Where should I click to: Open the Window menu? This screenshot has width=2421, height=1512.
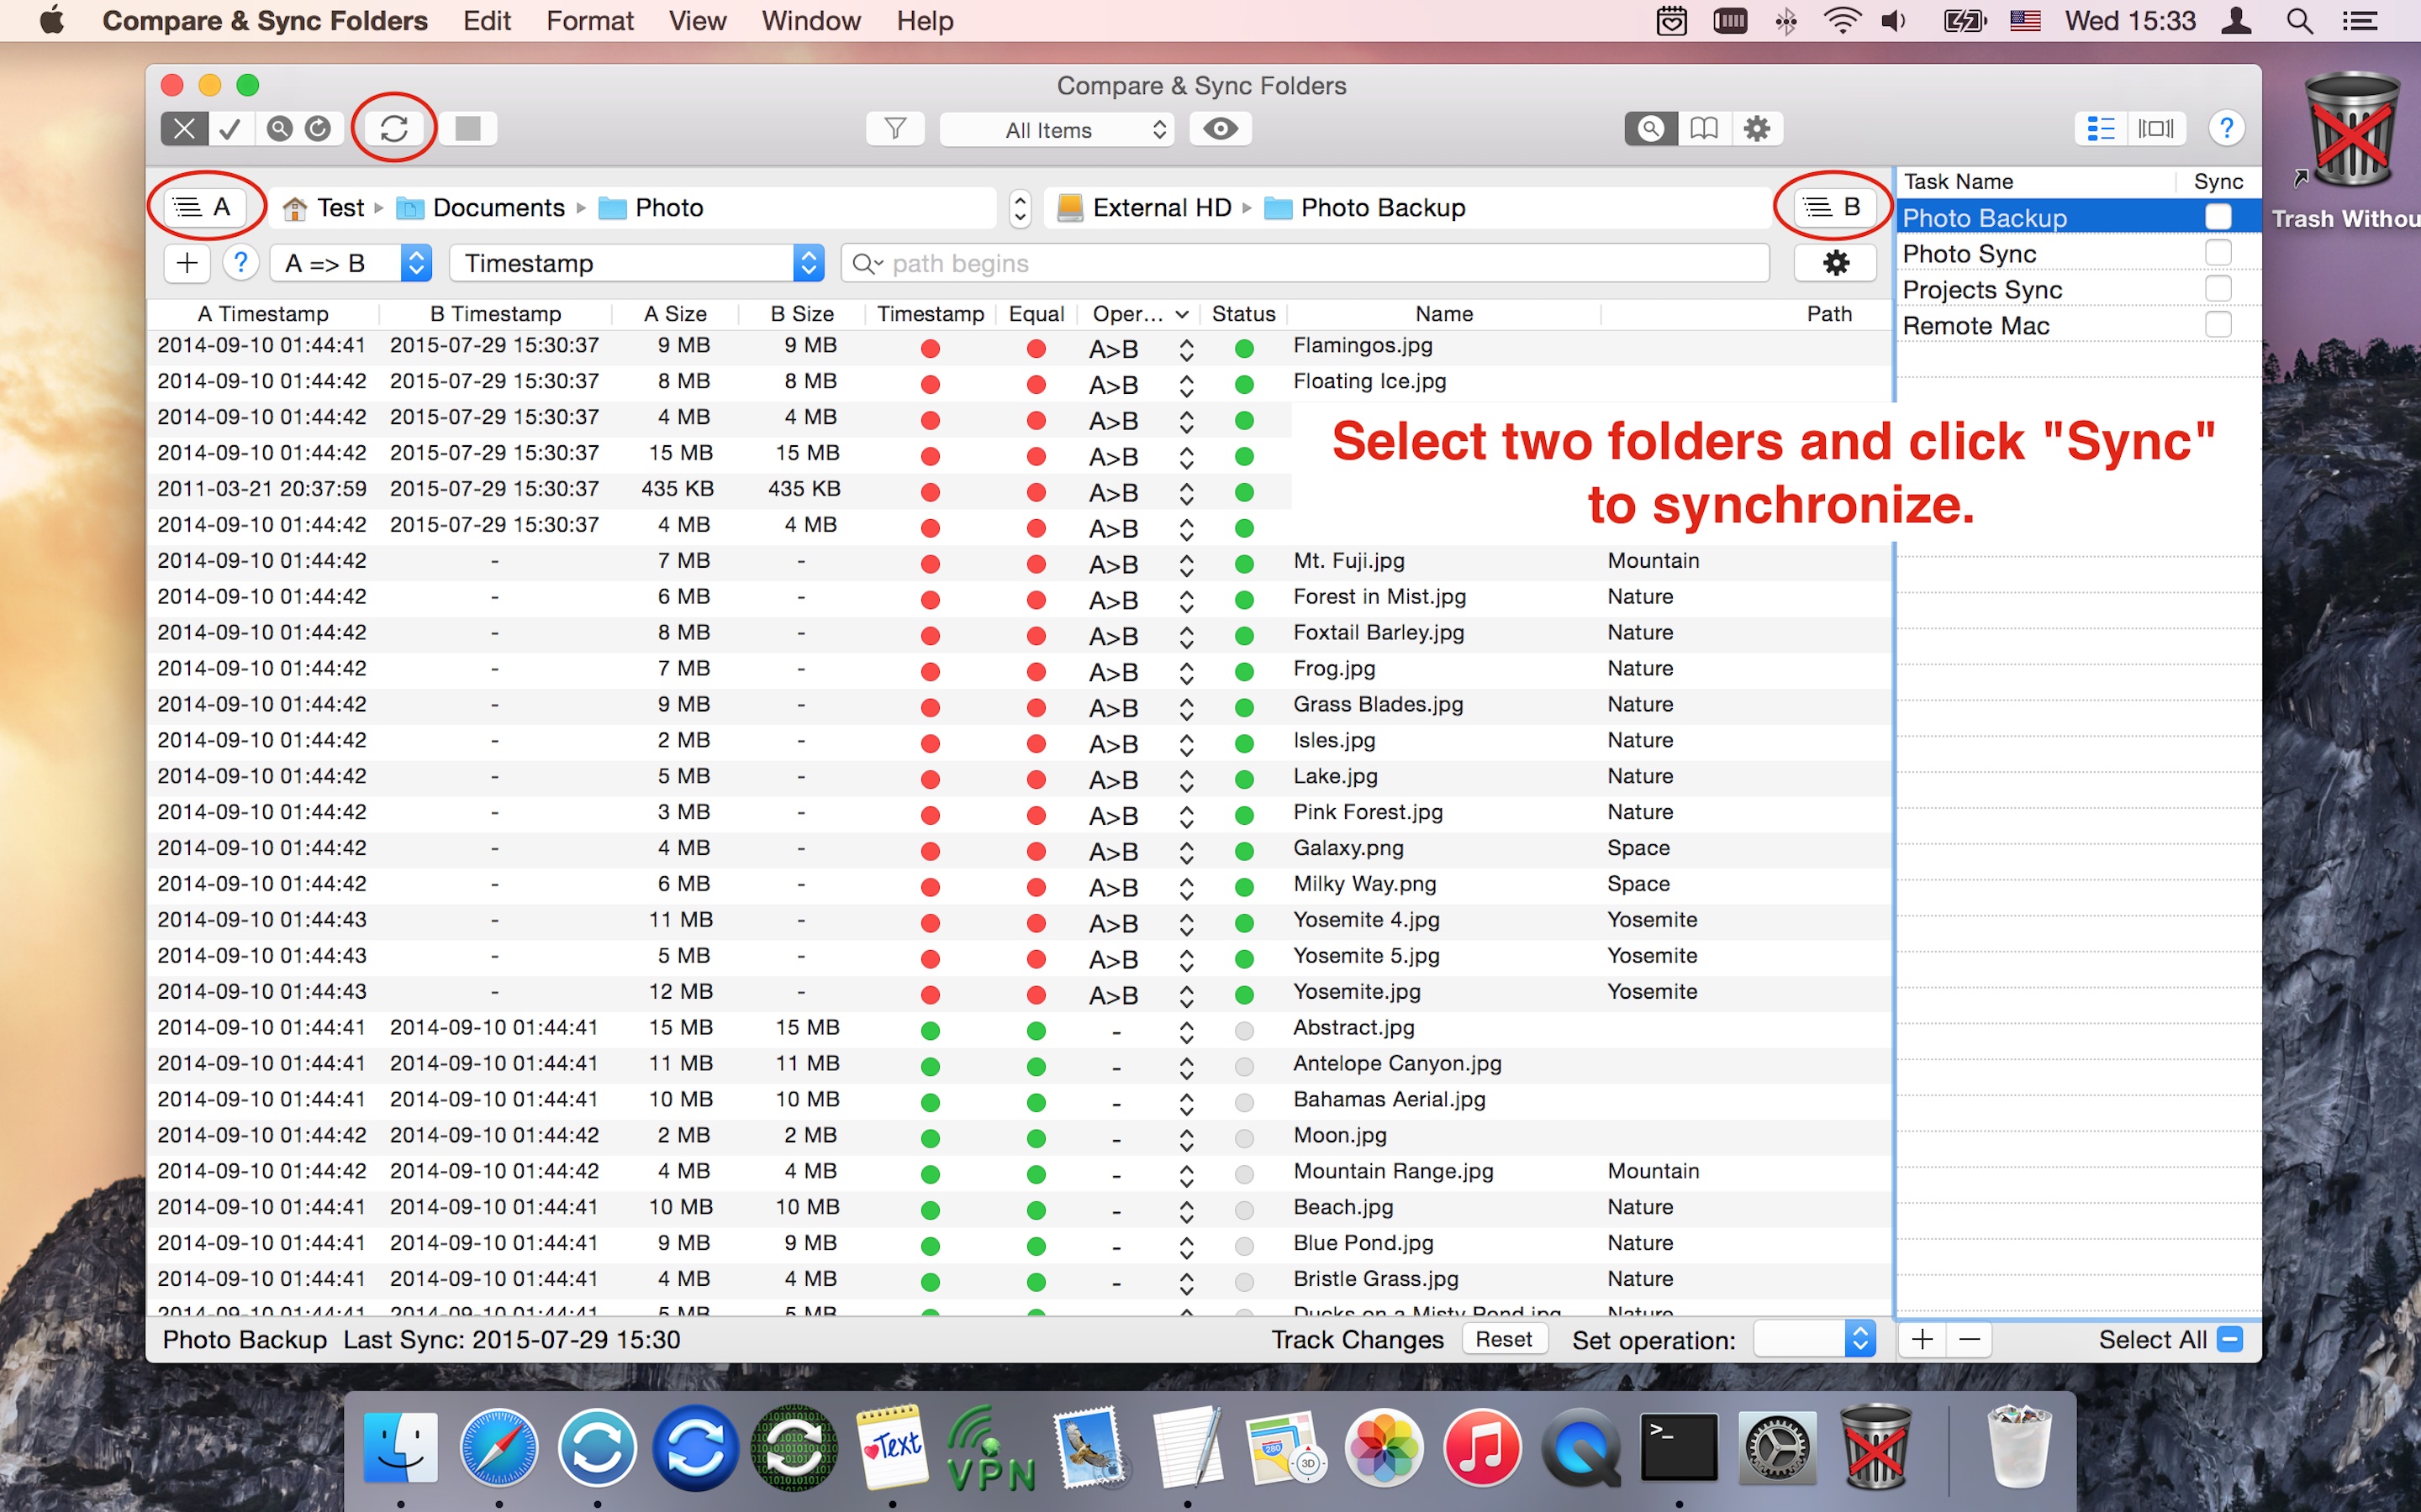coord(810,21)
